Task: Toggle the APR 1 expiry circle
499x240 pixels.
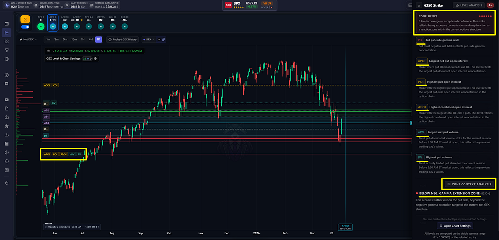Action: click(41, 27)
